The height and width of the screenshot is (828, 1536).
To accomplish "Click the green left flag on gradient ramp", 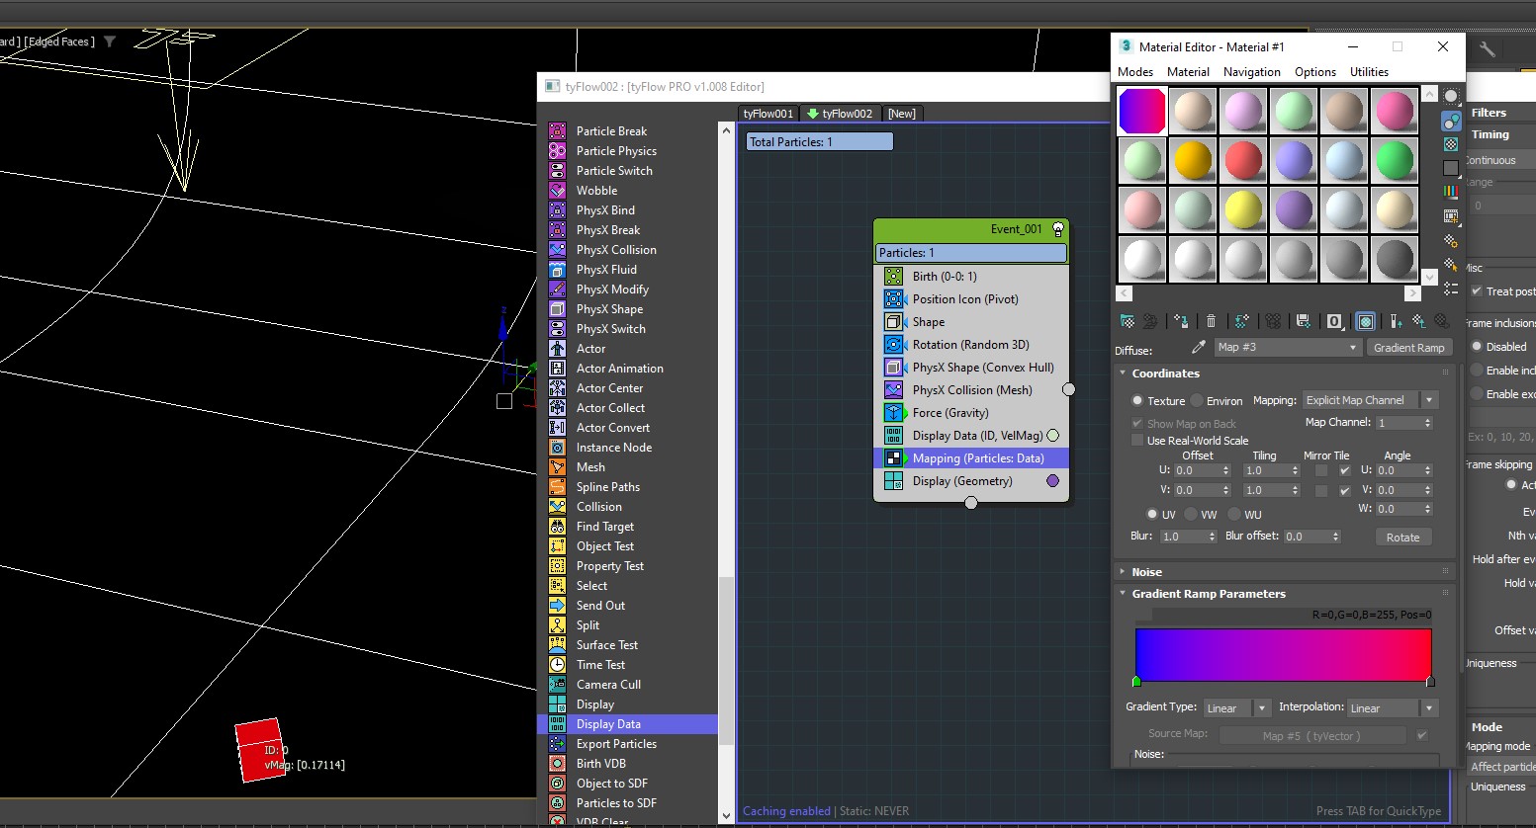I will (1136, 681).
